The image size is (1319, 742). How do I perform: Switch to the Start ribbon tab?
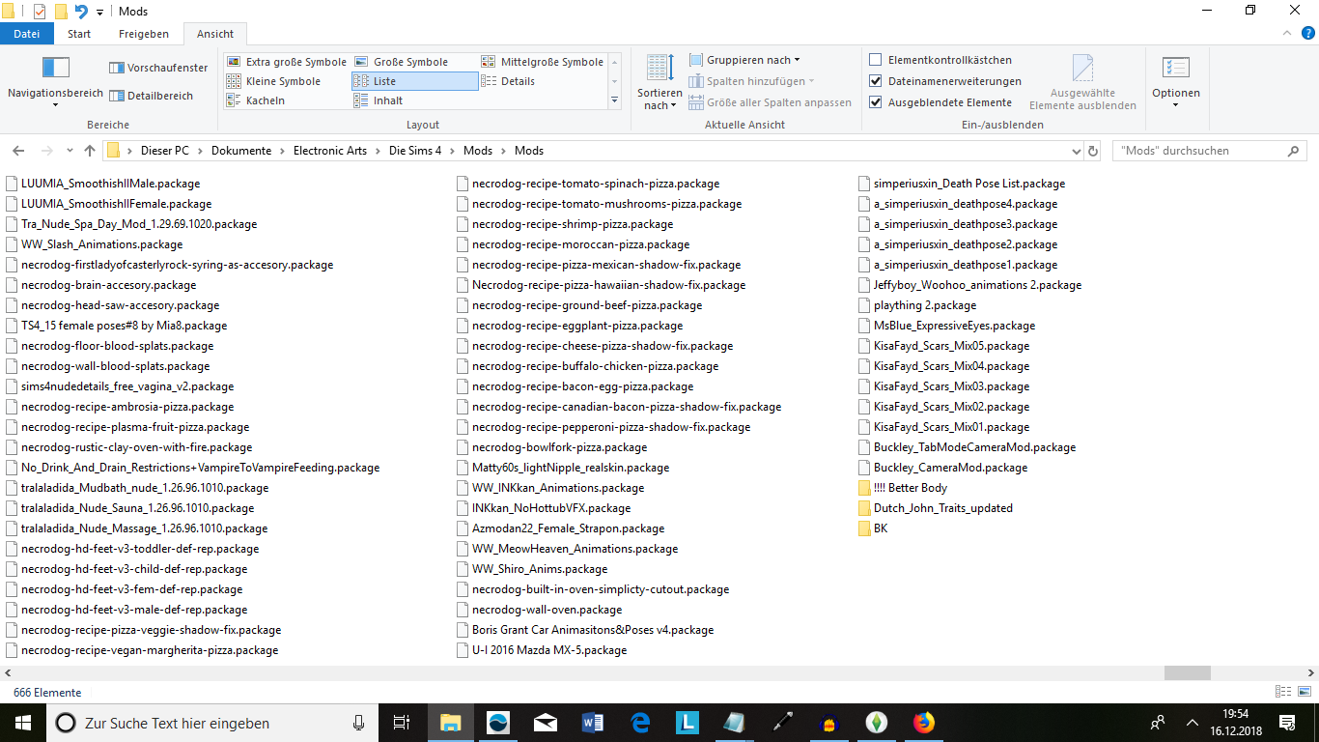pos(79,34)
